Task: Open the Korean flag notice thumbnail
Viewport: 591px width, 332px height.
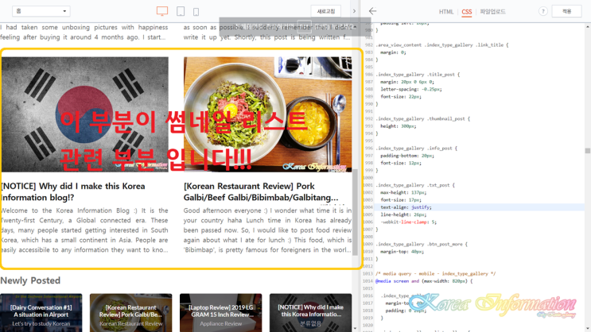Action: pyautogui.click(x=85, y=114)
